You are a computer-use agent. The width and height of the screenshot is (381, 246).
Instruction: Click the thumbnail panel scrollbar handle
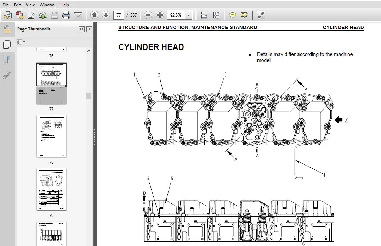[89, 96]
